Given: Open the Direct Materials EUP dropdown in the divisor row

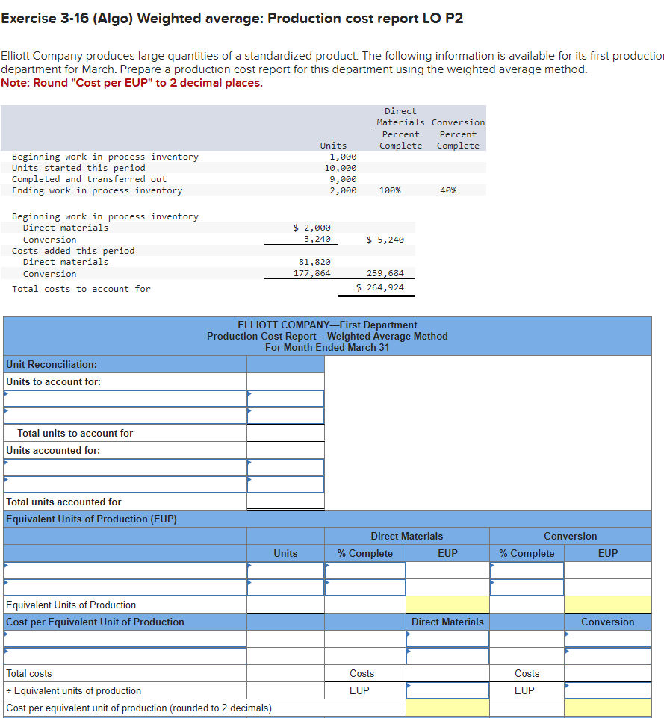Looking at the screenshot, I should tap(447, 690).
